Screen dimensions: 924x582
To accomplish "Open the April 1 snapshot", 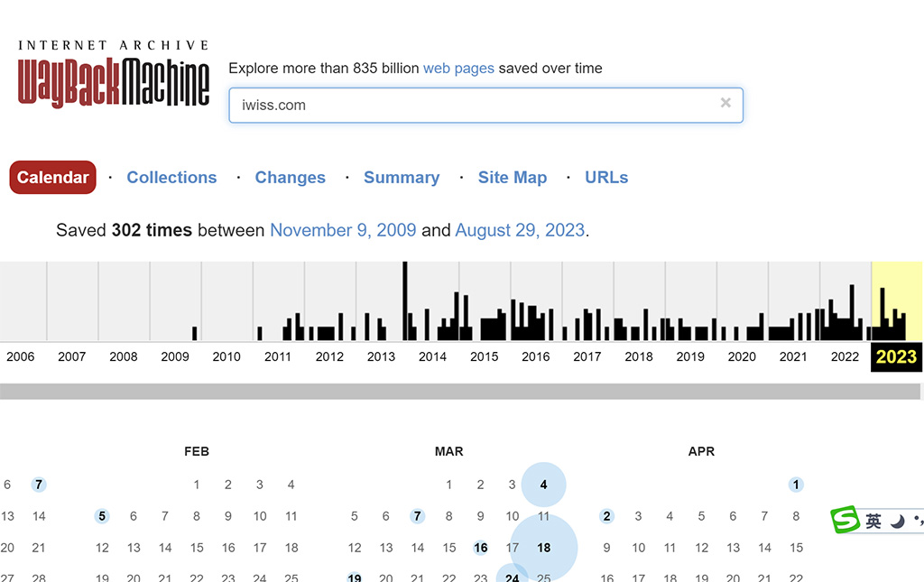I will pyautogui.click(x=795, y=485).
